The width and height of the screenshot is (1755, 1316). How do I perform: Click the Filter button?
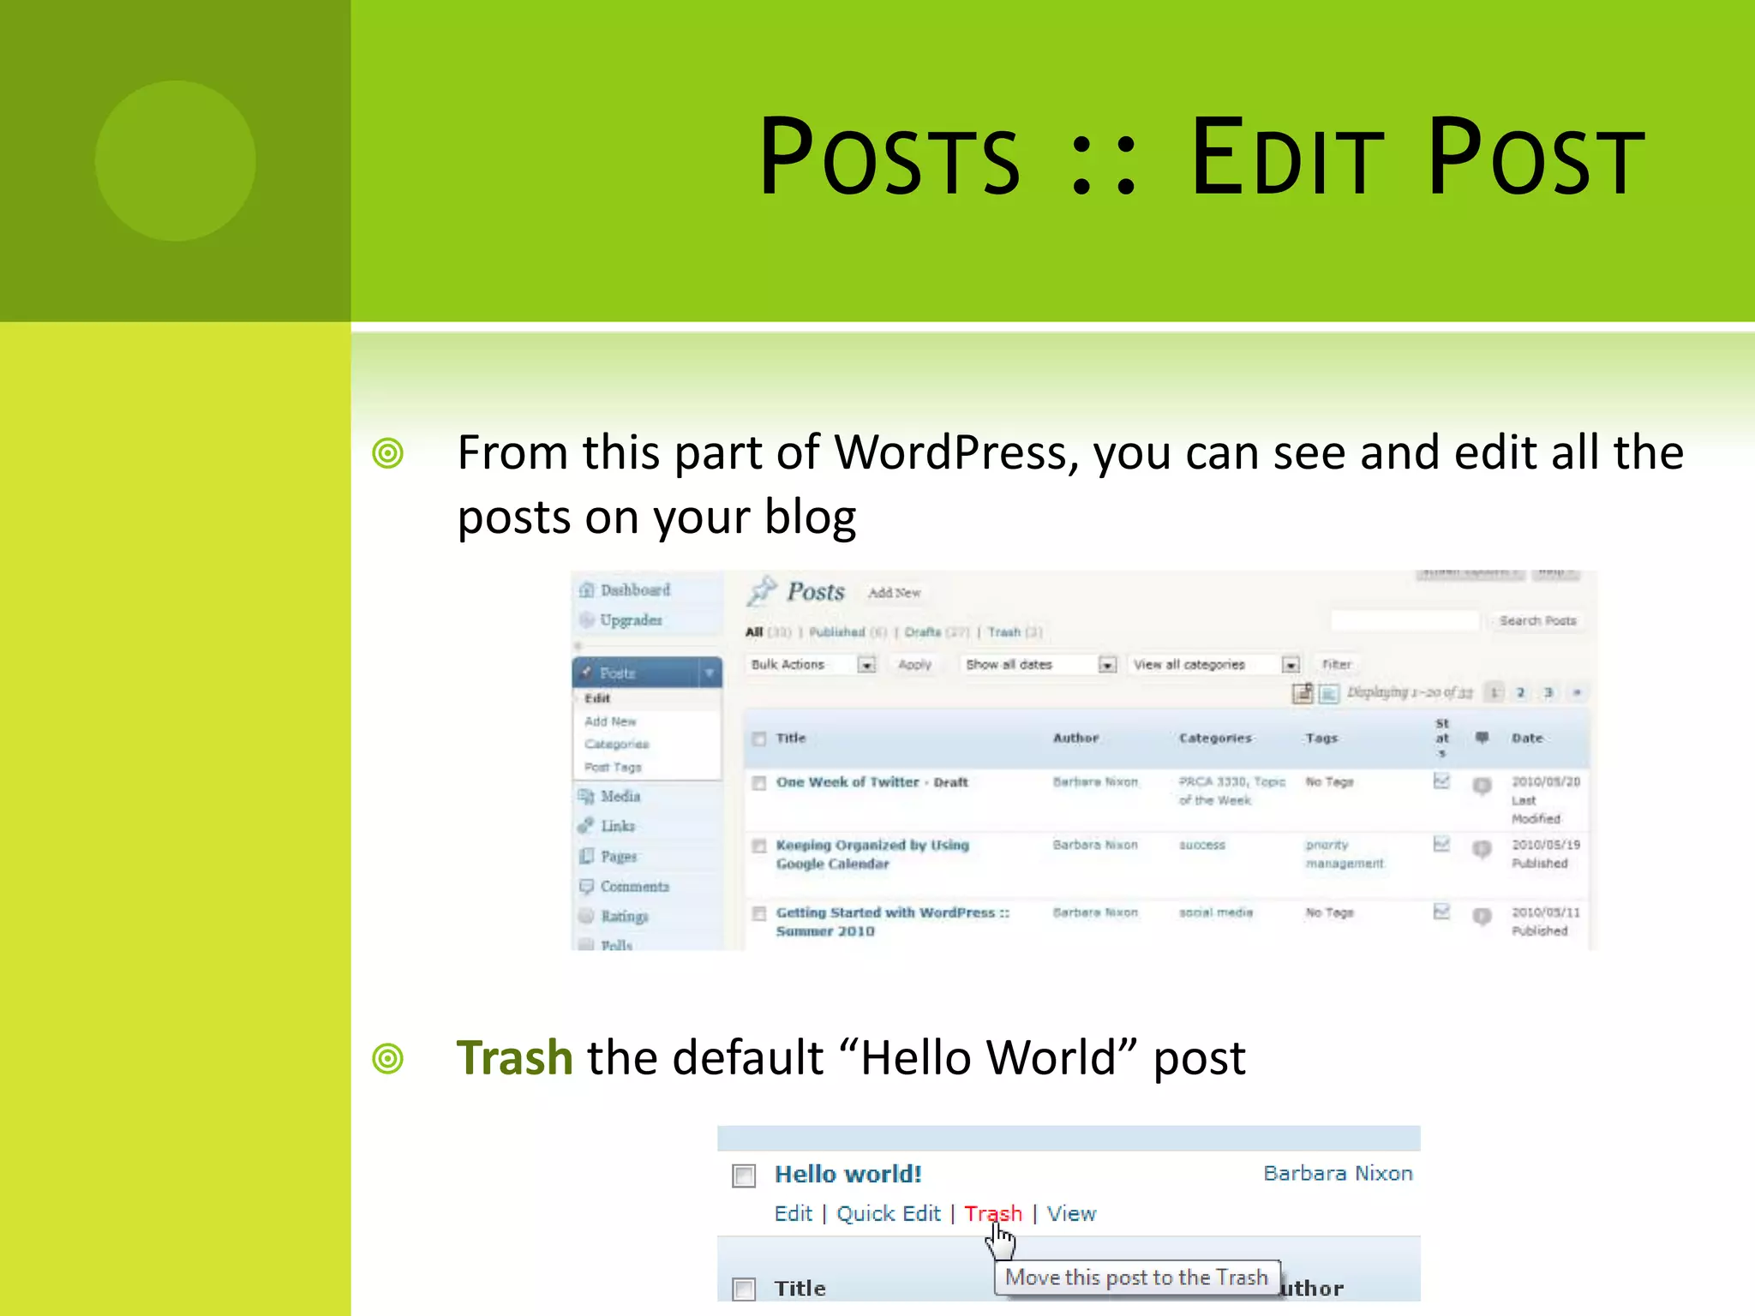tap(1336, 665)
